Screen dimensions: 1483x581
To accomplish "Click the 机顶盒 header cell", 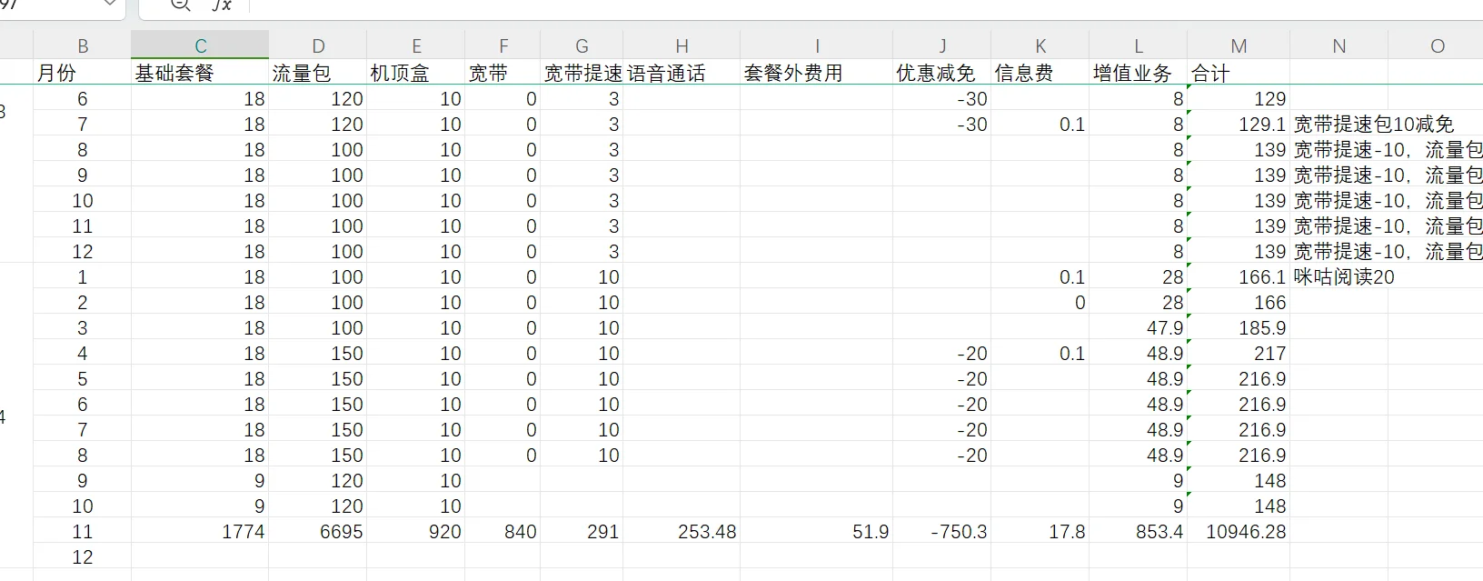I will [x=416, y=73].
